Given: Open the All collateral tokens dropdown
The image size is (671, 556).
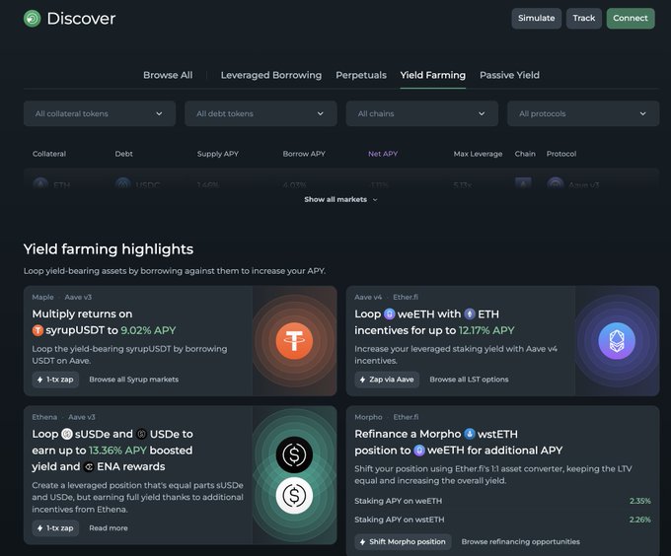Looking at the screenshot, I should pyautogui.click(x=100, y=113).
